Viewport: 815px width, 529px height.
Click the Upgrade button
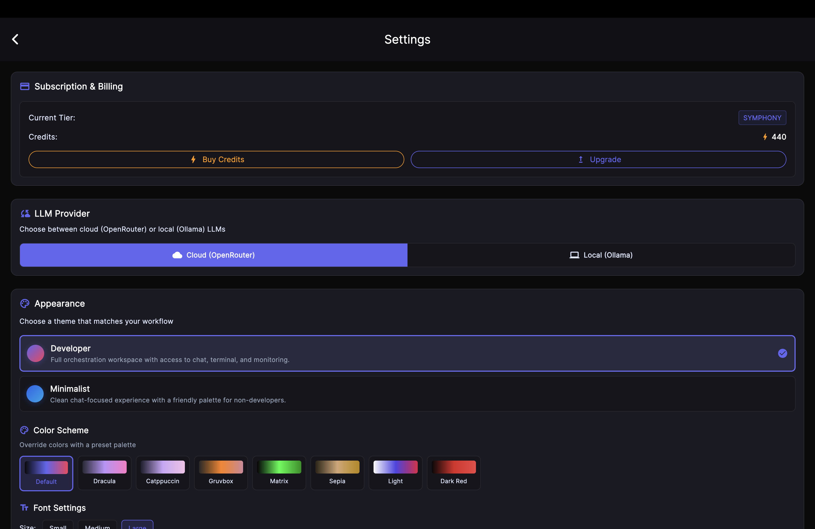tap(599, 159)
